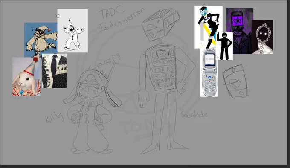The height and width of the screenshot is (168, 290).
Task: Click the blue-background clown dancing reference image
Action: click(41, 40)
